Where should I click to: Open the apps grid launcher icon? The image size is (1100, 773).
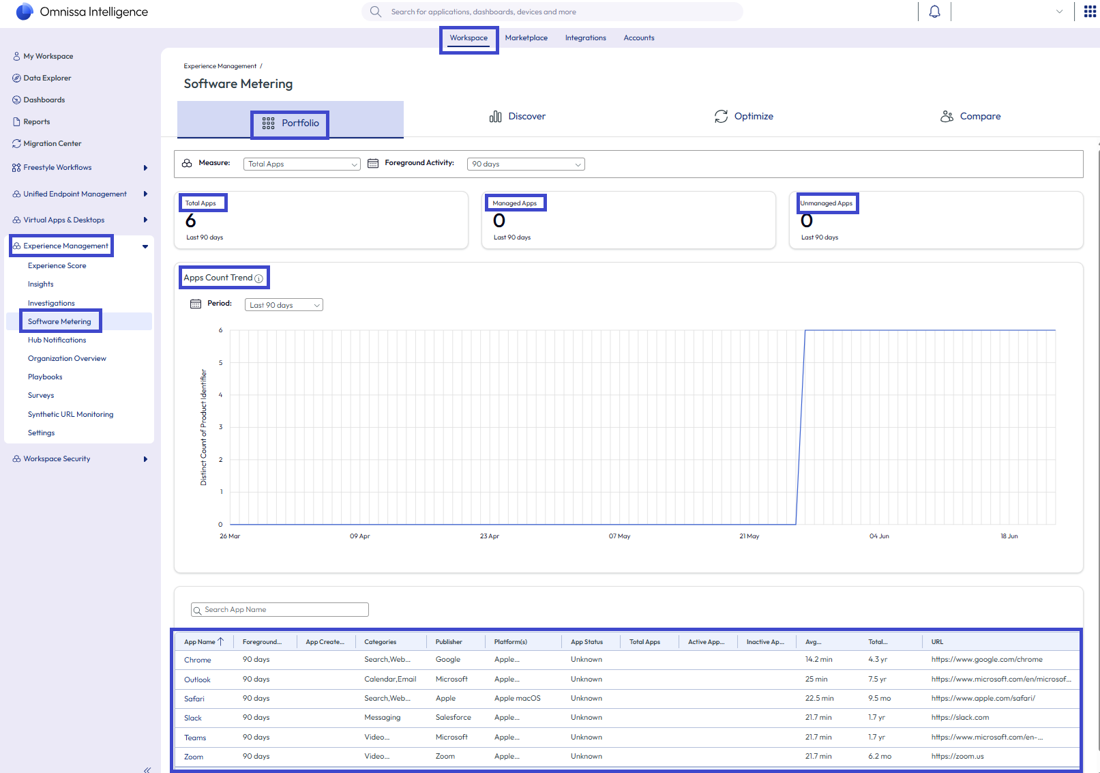(1090, 12)
